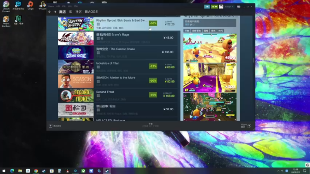This screenshot has height=174, width=310.
Task: Open Project Zomboid desktop shortcut
Action: pos(6,21)
